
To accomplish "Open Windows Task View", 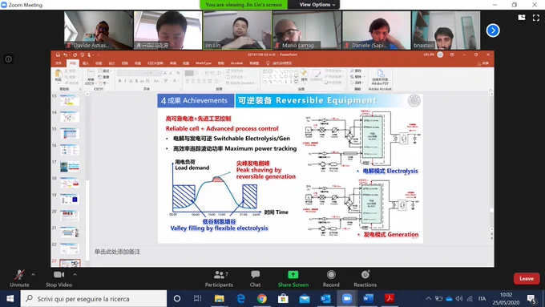I will coord(197,299).
